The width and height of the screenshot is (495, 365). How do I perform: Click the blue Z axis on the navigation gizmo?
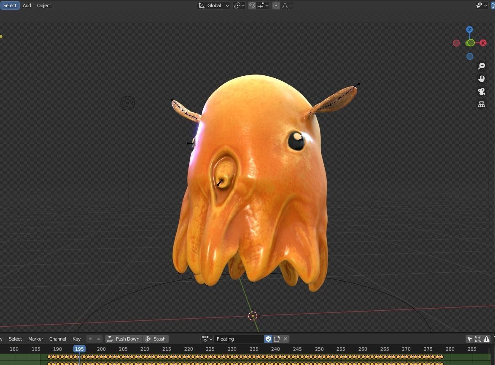click(x=469, y=29)
